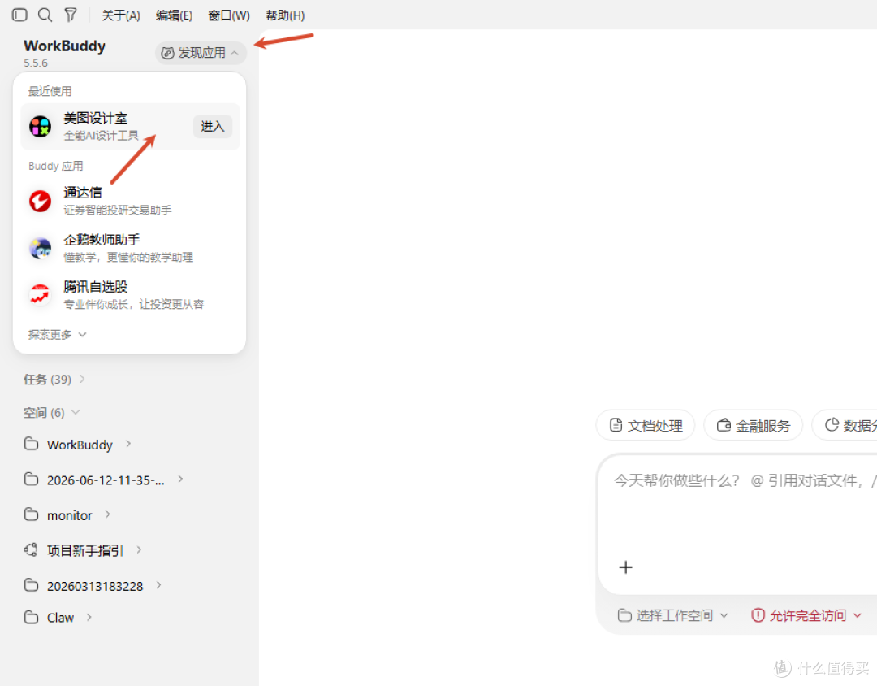Open the 窗口(W) menu
The image size is (877, 686).
tap(229, 15)
